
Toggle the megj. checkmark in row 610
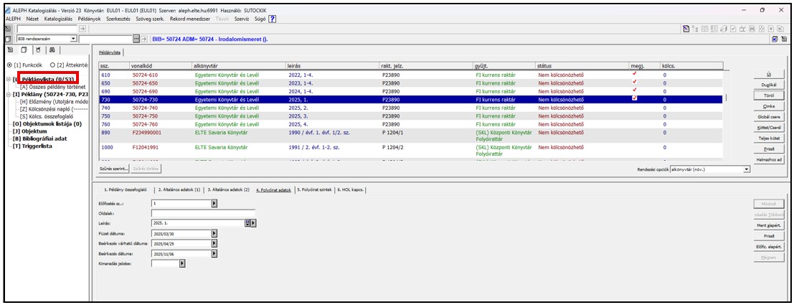(x=635, y=74)
